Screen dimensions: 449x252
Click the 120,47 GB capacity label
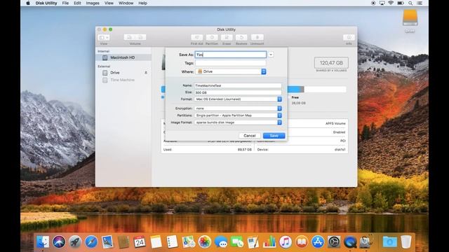331,63
